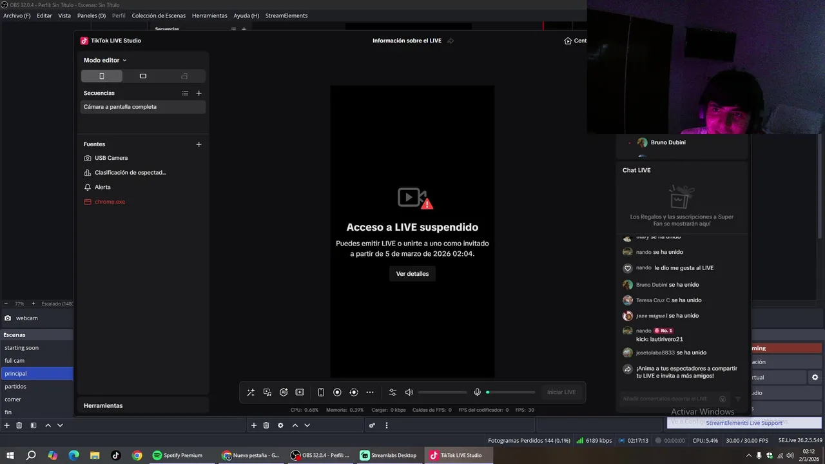Expand the Modo editor dropdown
The image size is (825, 464).
[105, 60]
